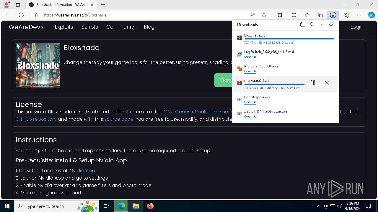
Task: Click the WeAreDevs site logo
Action: click(26, 27)
